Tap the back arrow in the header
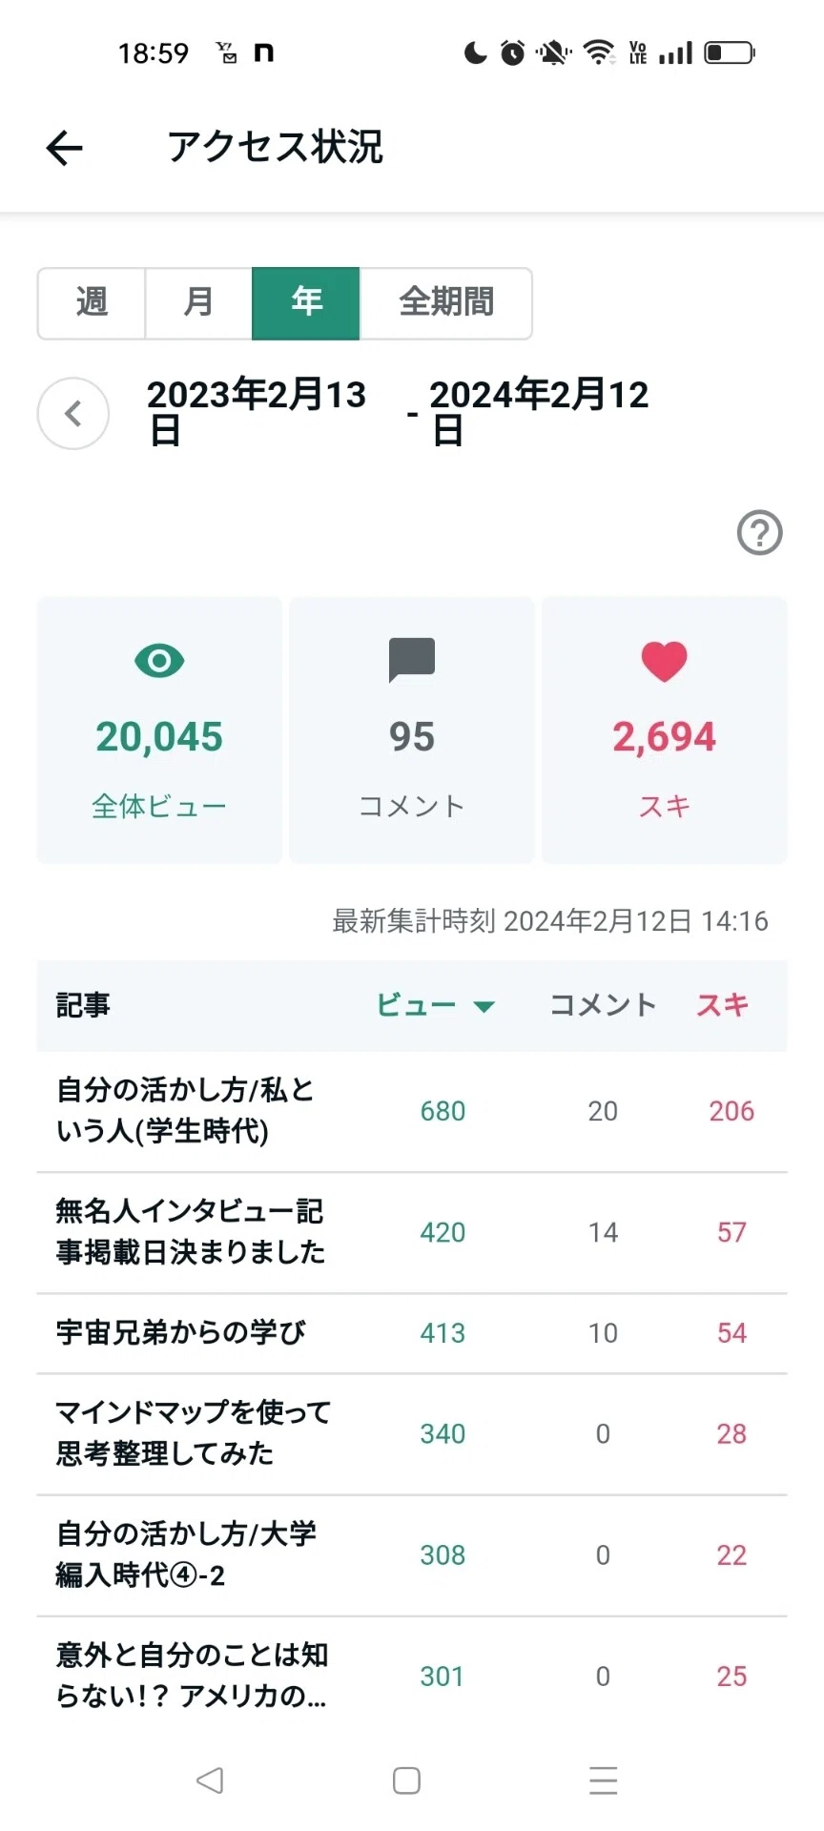 click(64, 148)
